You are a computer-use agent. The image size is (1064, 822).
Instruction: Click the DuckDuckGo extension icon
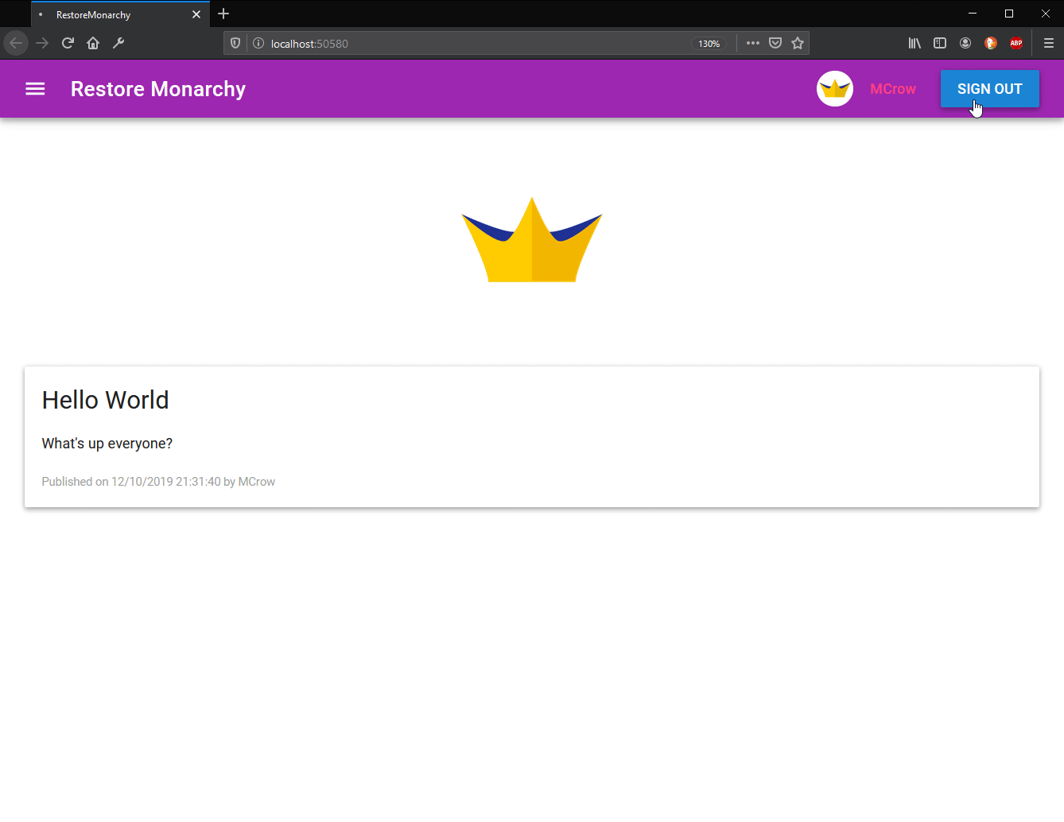tap(991, 43)
